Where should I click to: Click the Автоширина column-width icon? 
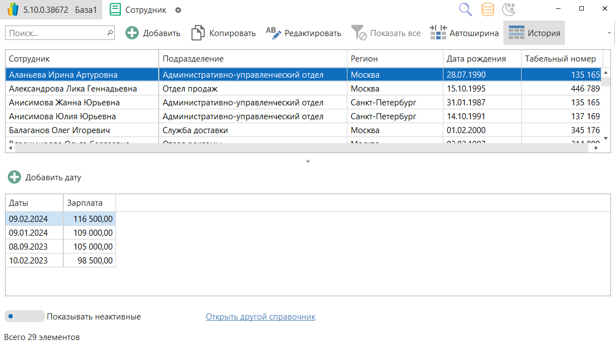coord(438,33)
